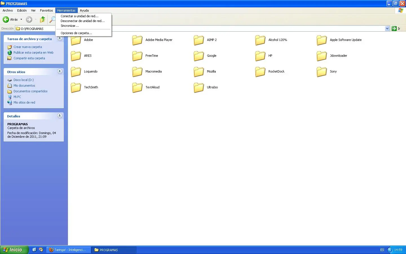Open the Ver menu
The image size is (406, 254).
click(33, 10)
